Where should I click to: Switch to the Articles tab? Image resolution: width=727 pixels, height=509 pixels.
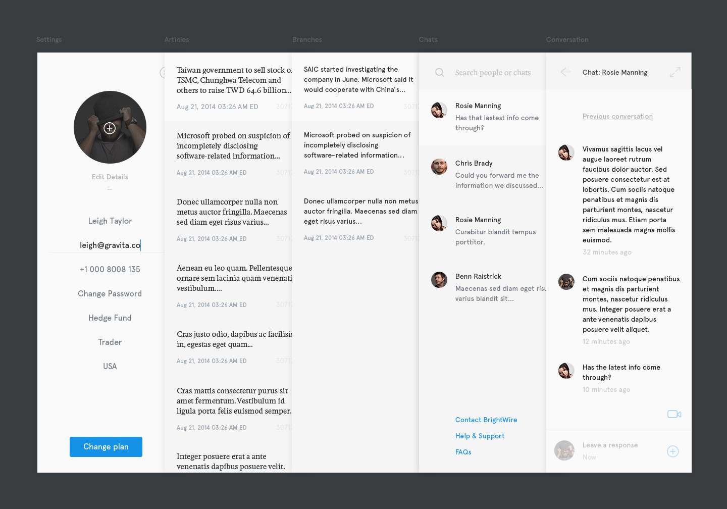[177, 39]
